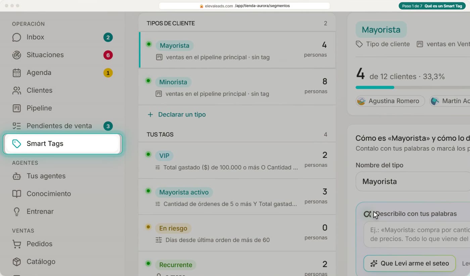
Task: Open Clientes in the sidebar
Action: [x=62, y=91]
